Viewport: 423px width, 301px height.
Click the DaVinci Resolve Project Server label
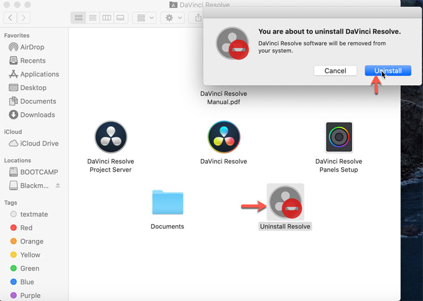coord(111,165)
